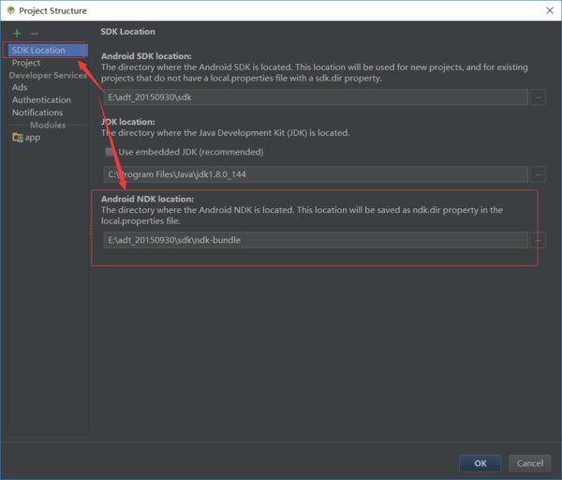Screen dimensions: 562x480
Task: Click the Android SDK location path field
Action: tap(316, 97)
